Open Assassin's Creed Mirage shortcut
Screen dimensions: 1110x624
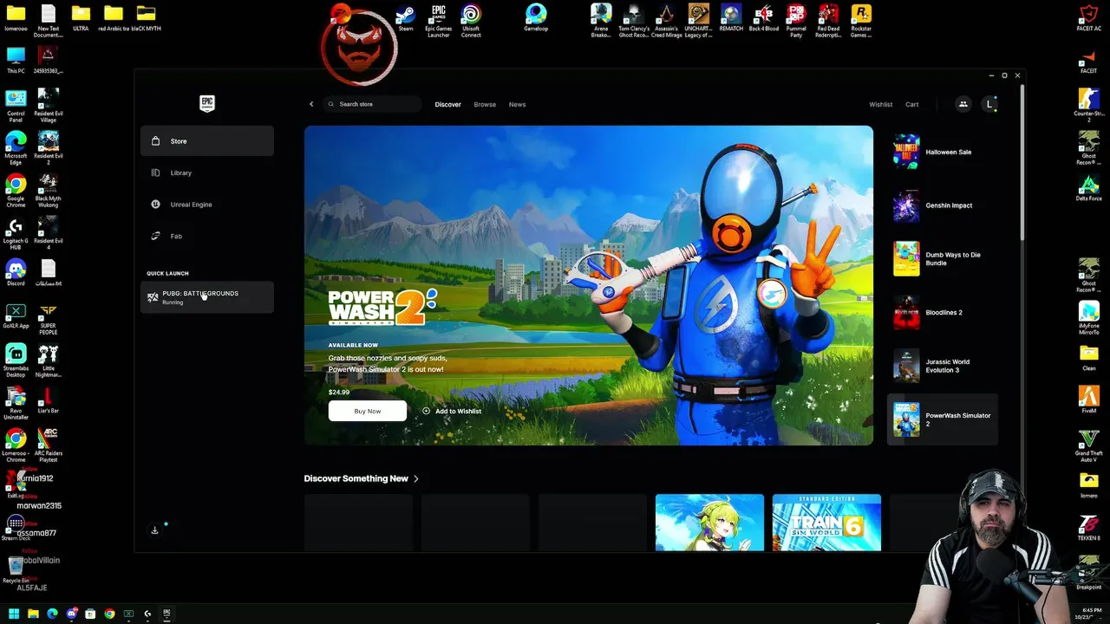[x=666, y=21]
